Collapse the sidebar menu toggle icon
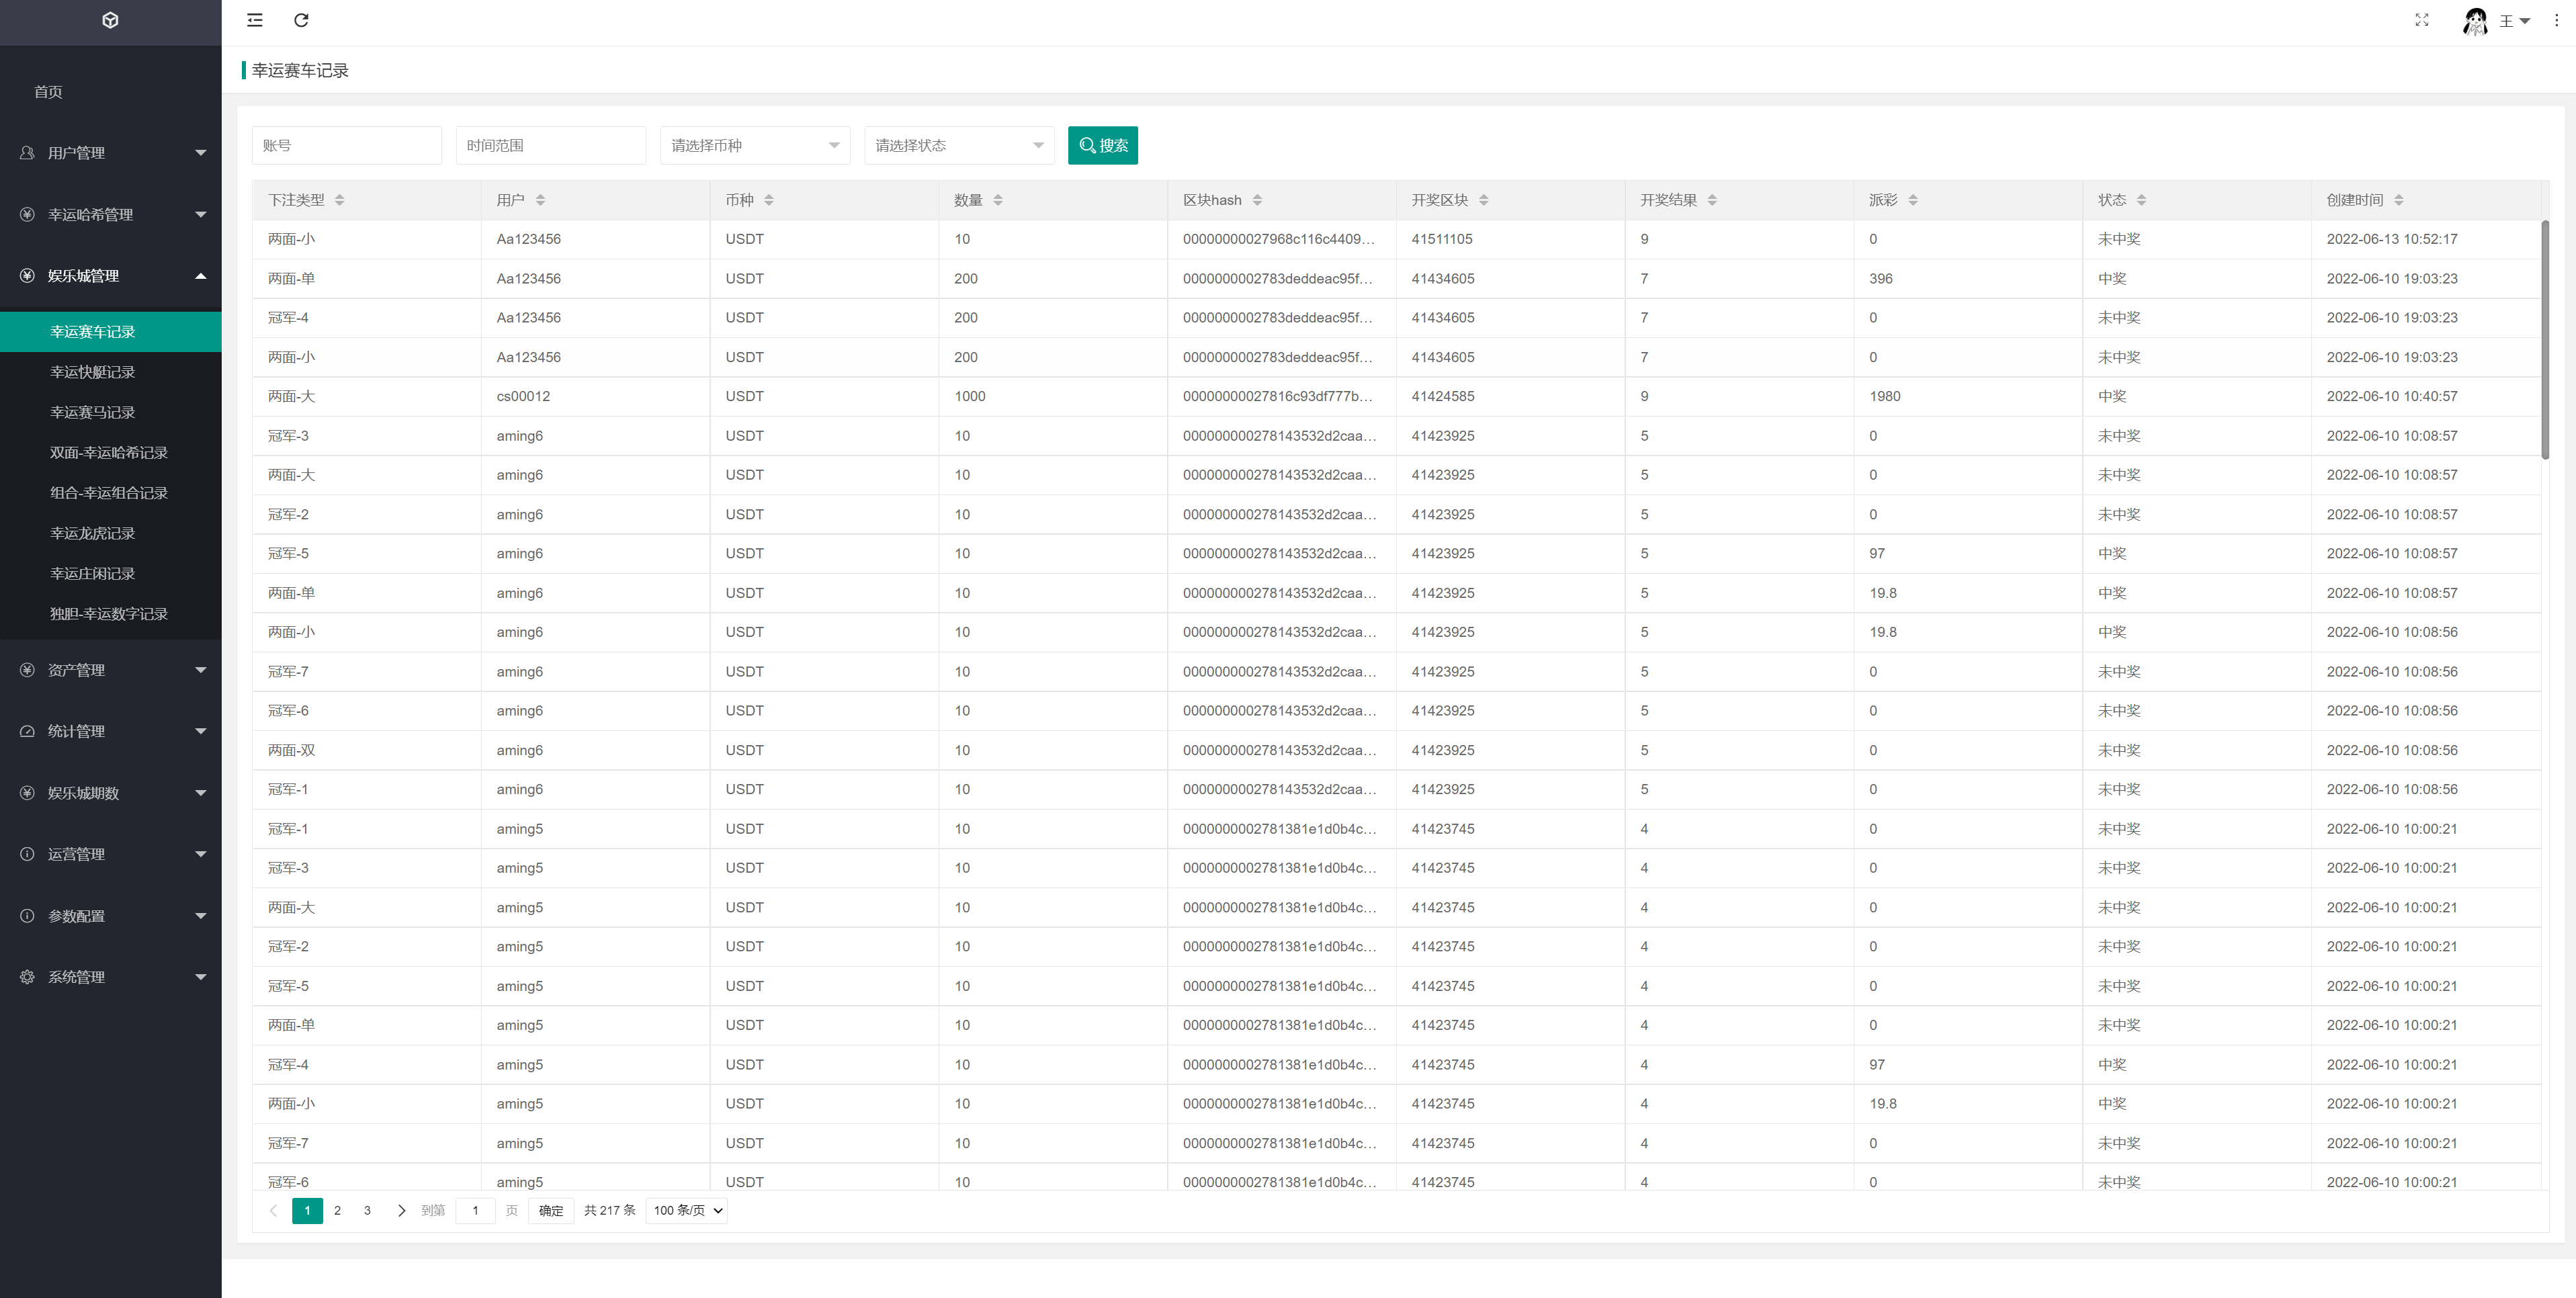 coord(255,20)
